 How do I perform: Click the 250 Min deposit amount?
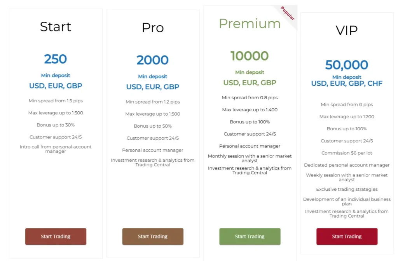point(55,59)
